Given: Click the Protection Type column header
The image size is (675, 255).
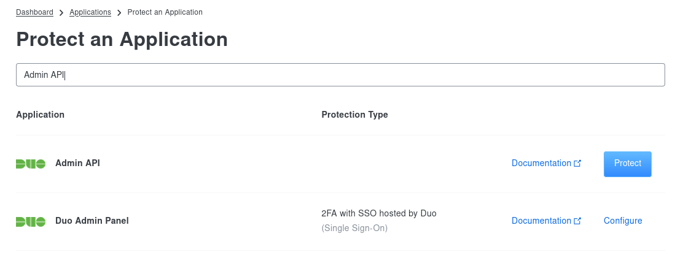Looking at the screenshot, I should pyautogui.click(x=355, y=115).
